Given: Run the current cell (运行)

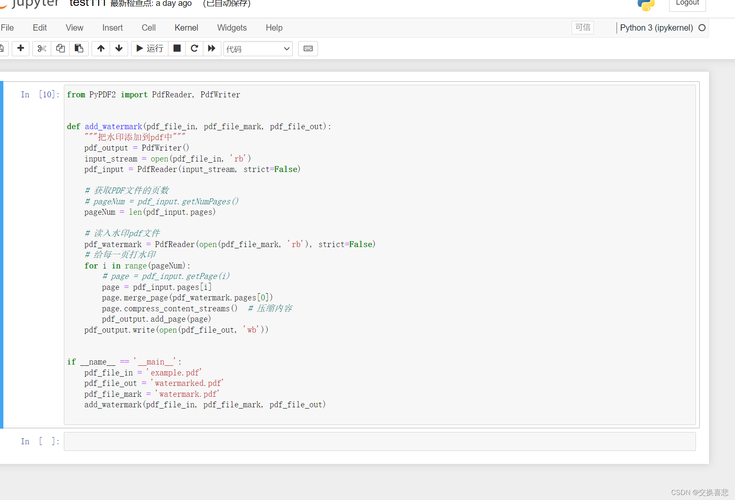Looking at the screenshot, I should 150,49.
